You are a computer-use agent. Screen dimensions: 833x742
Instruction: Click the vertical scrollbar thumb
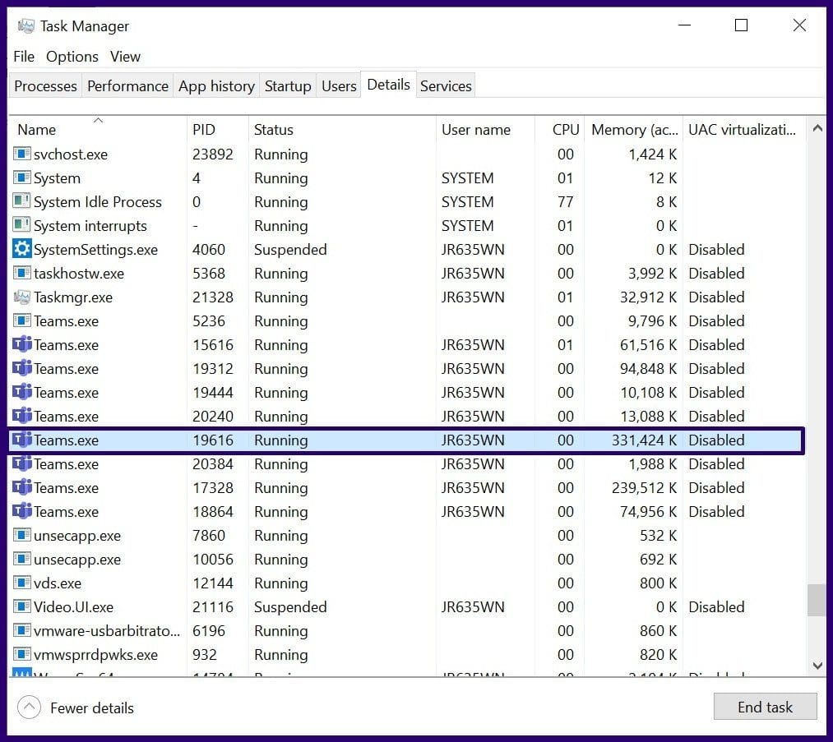[x=817, y=601]
